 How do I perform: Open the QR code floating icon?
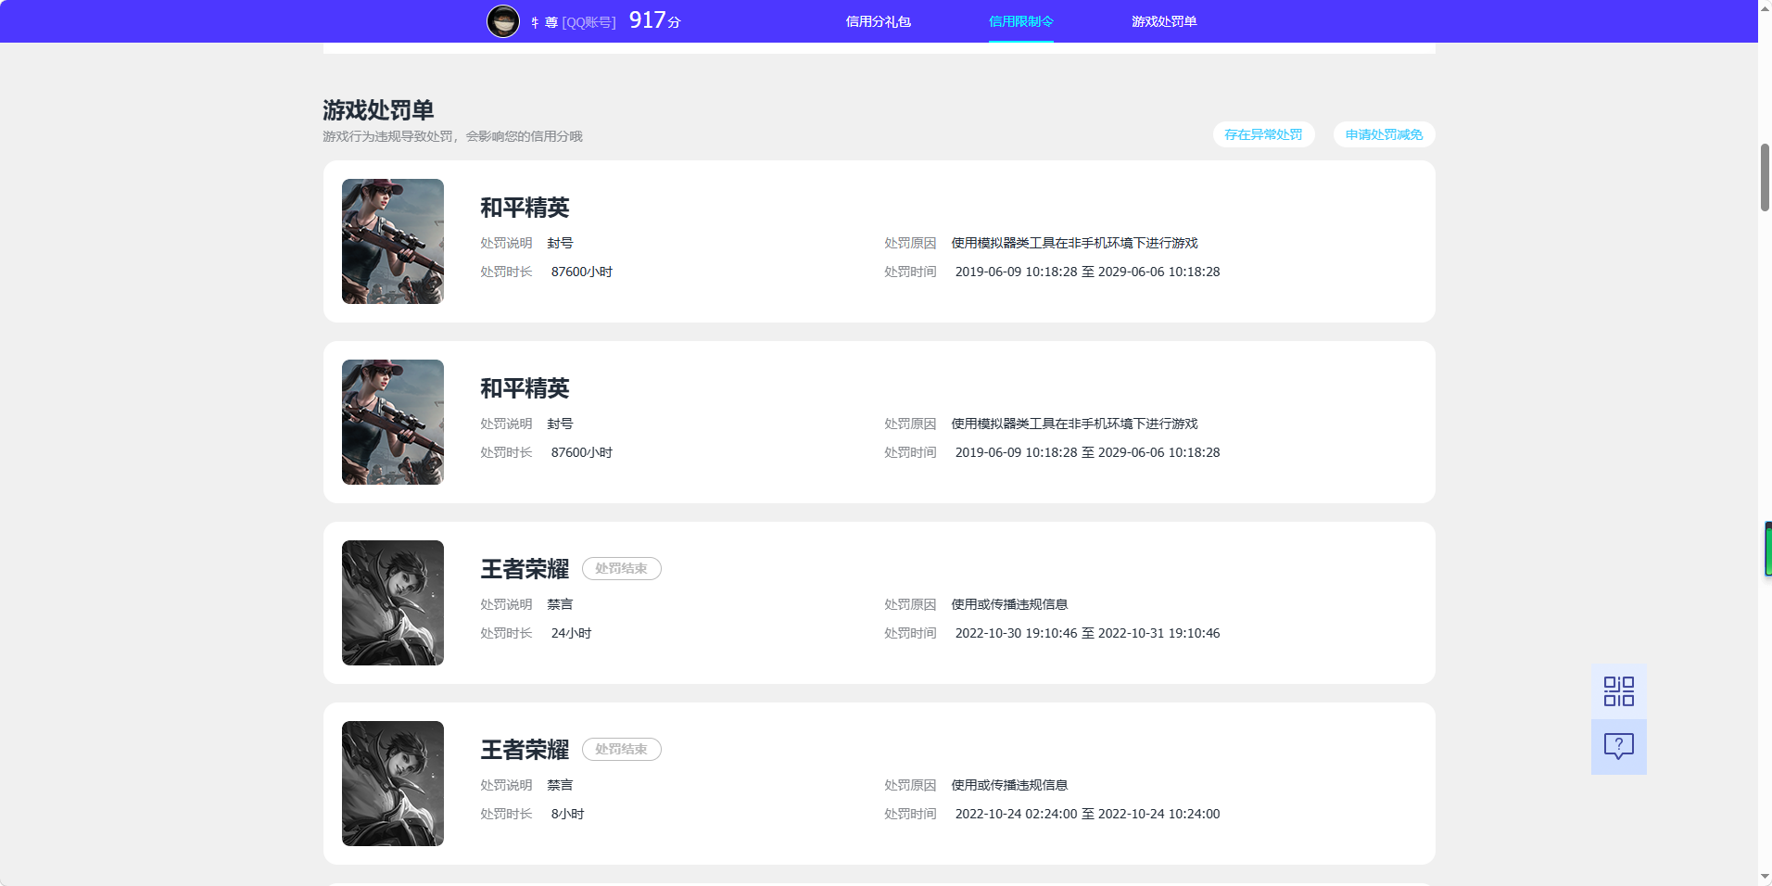click(1618, 690)
